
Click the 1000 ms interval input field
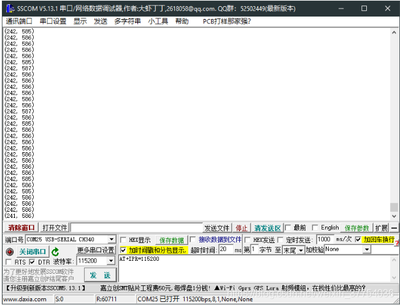(x=325, y=239)
